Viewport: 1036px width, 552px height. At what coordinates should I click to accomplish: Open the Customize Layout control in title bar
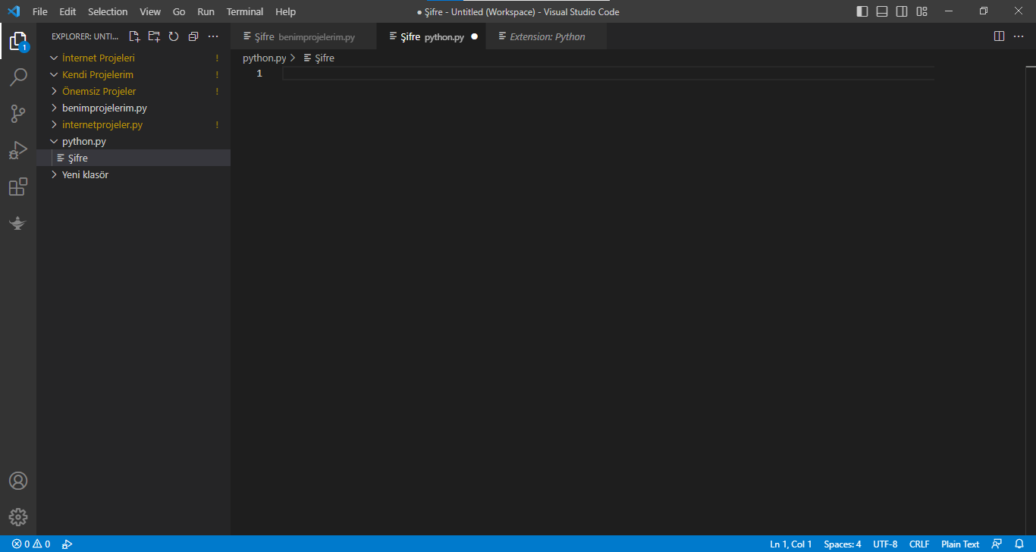[x=922, y=11]
